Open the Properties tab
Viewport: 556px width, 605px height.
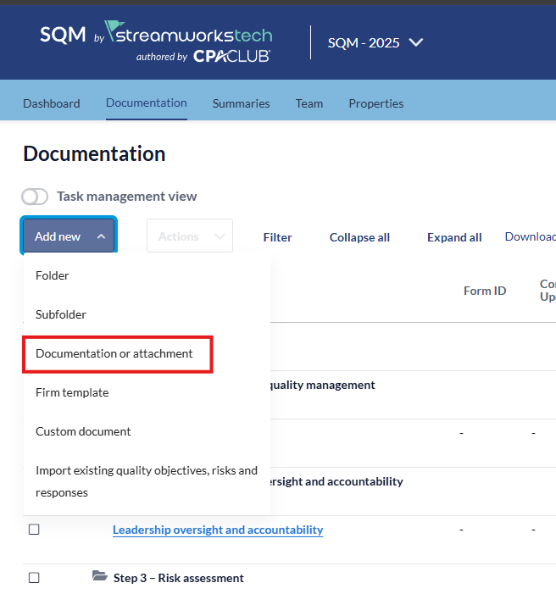click(x=375, y=103)
